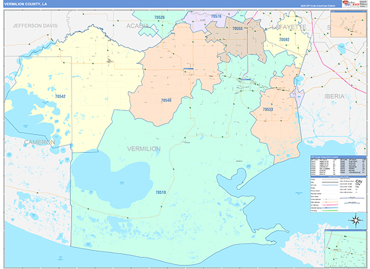Click the 70592 ZIP code label

[x=284, y=39]
